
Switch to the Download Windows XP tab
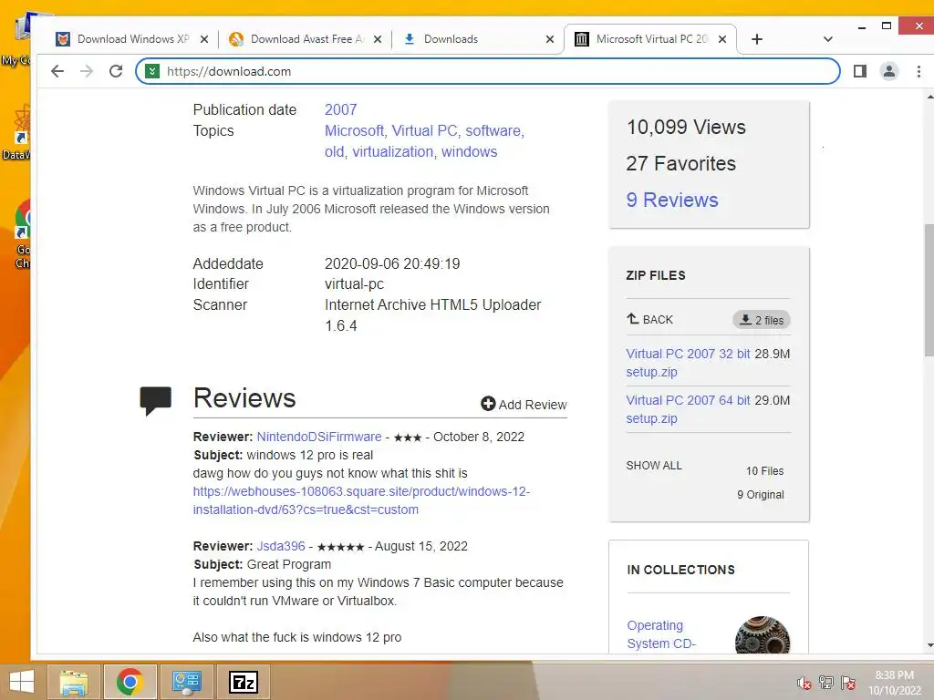tap(132, 39)
